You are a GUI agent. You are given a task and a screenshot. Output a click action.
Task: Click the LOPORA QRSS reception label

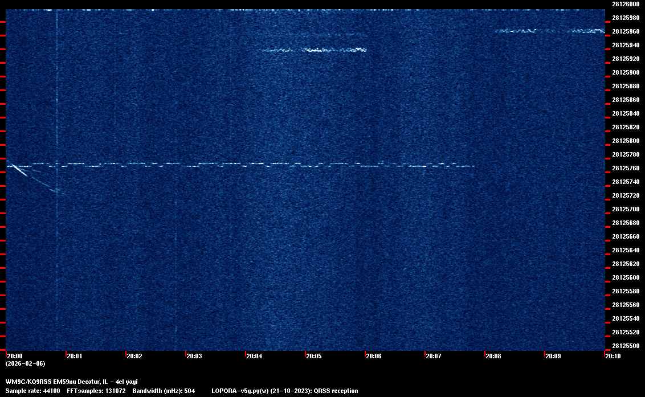(285, 391)
